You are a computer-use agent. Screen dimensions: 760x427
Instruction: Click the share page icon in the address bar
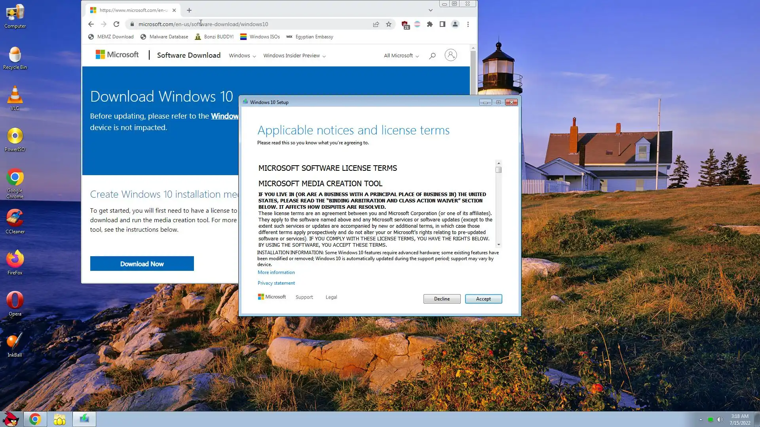(x=376, y=24)
